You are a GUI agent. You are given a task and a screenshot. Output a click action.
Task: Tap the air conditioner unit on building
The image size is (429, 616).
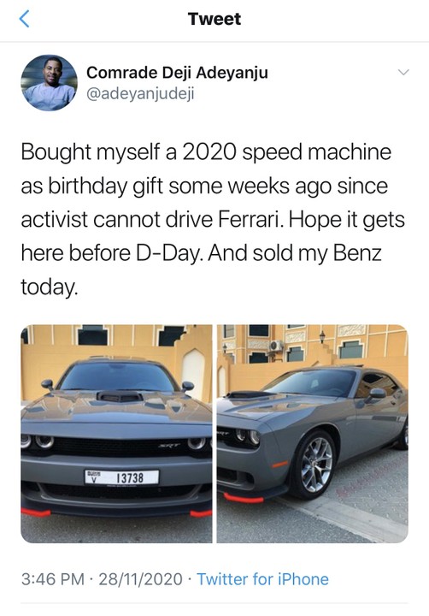[276, 346]
